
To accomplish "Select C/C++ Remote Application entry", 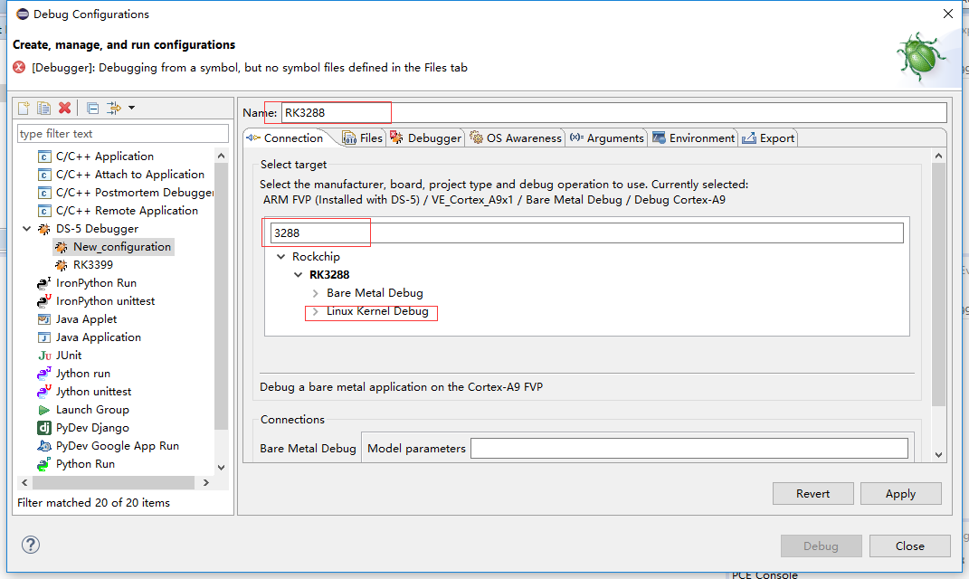I will point(127,210).
